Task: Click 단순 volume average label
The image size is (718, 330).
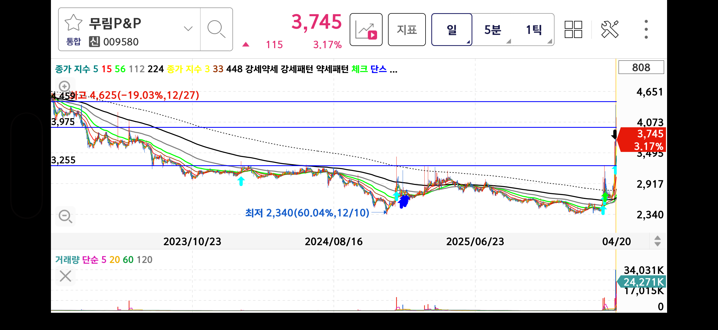Action: point(90,260)
